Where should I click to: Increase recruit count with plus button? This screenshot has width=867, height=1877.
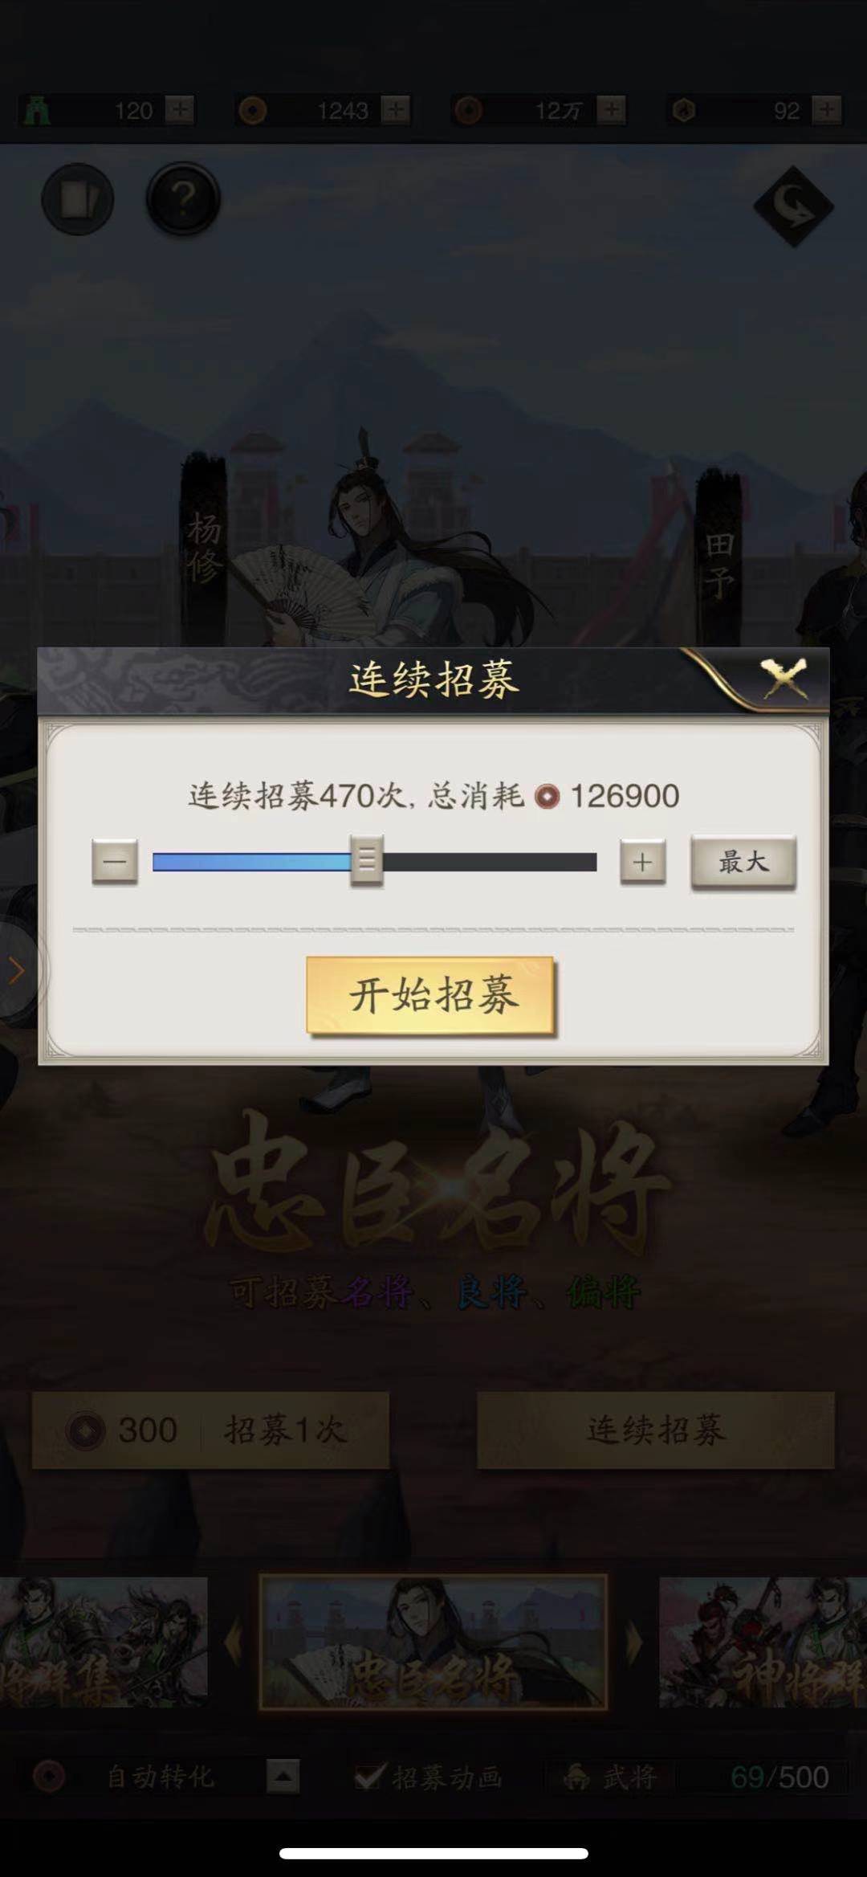(x=642, y=862)
